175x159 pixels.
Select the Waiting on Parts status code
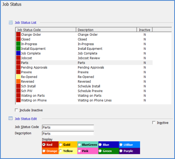(x=33, y=96)
